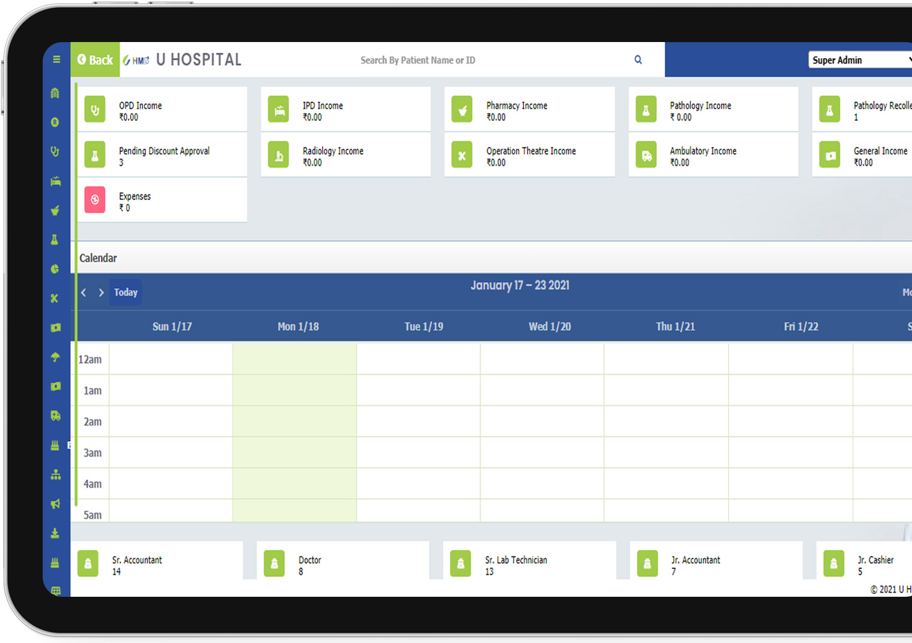Open the Operation Theatre scissors icon
Screen dimensions: 912x643
click(x=55, y=298)
